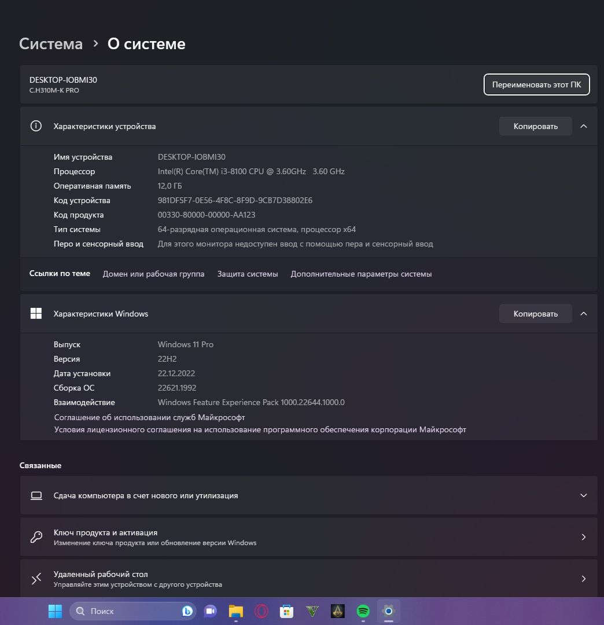Open Microsoft Store from the taskbar
The height and width of the screenshot is (625, 604).
286,611
